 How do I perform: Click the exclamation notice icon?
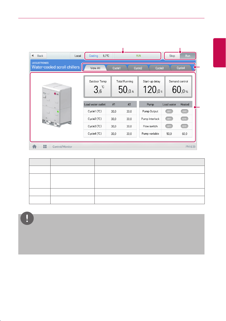(x=27, y=218)
